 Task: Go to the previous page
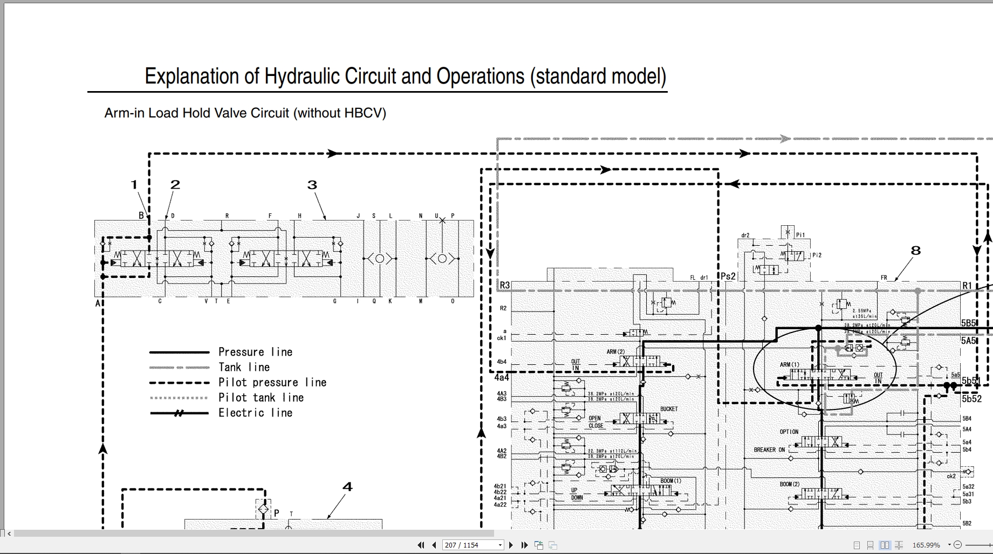pyautogui.click(x=434, y=545)
